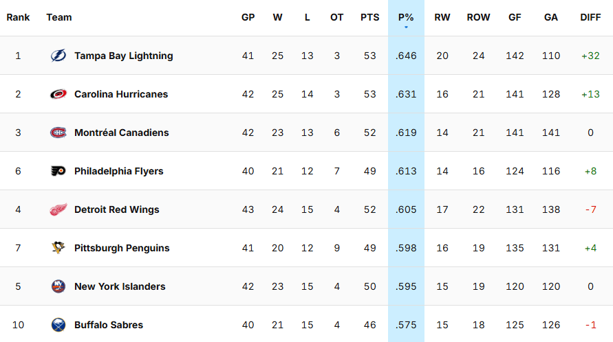Click the Carolina Hurricanes logo icon

(x=58, y=95)
